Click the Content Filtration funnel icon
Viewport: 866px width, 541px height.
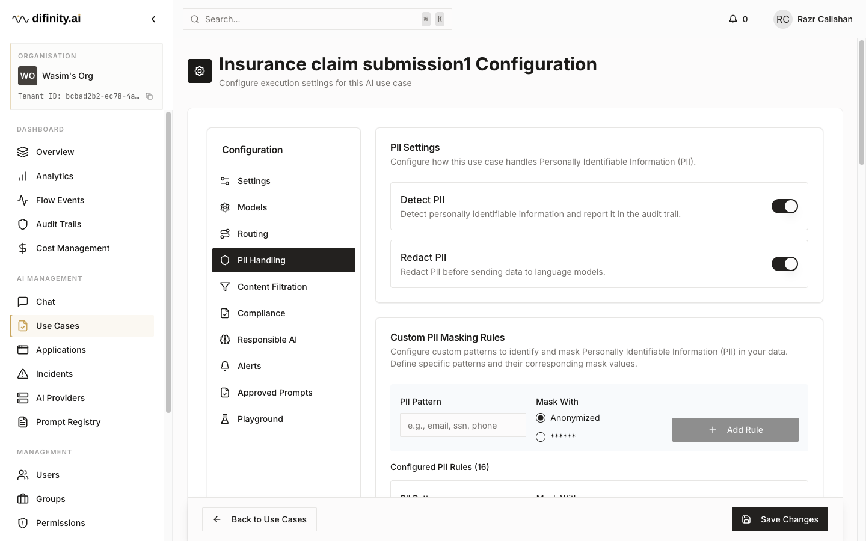pos(225,287)
